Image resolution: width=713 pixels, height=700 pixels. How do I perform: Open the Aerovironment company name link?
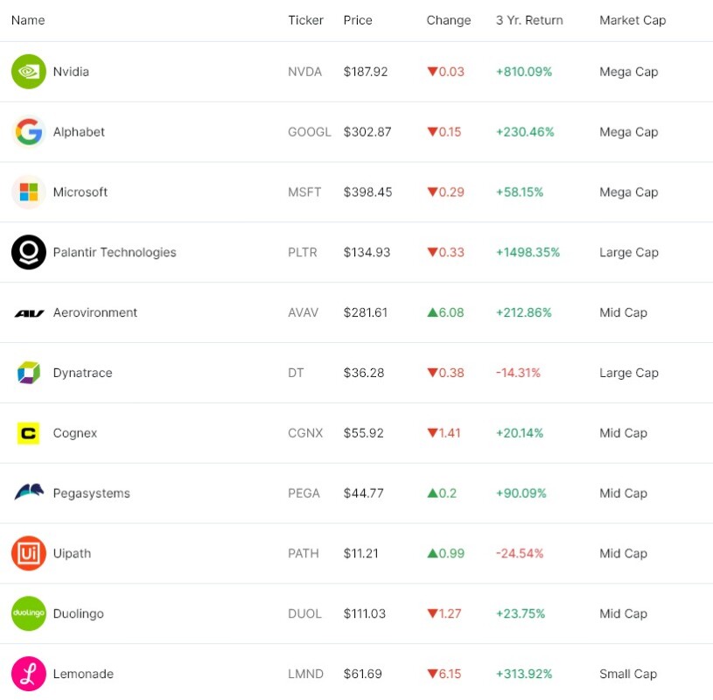(x=95, y=313)
